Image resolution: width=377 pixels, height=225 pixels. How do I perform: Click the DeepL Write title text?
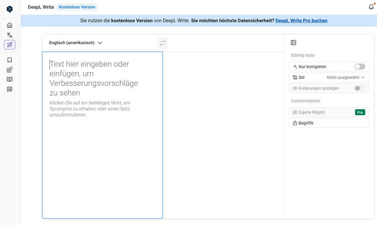coord(41,7)
